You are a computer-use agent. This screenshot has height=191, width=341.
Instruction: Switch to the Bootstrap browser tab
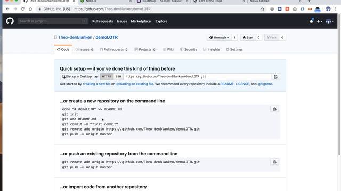[162, 1]
